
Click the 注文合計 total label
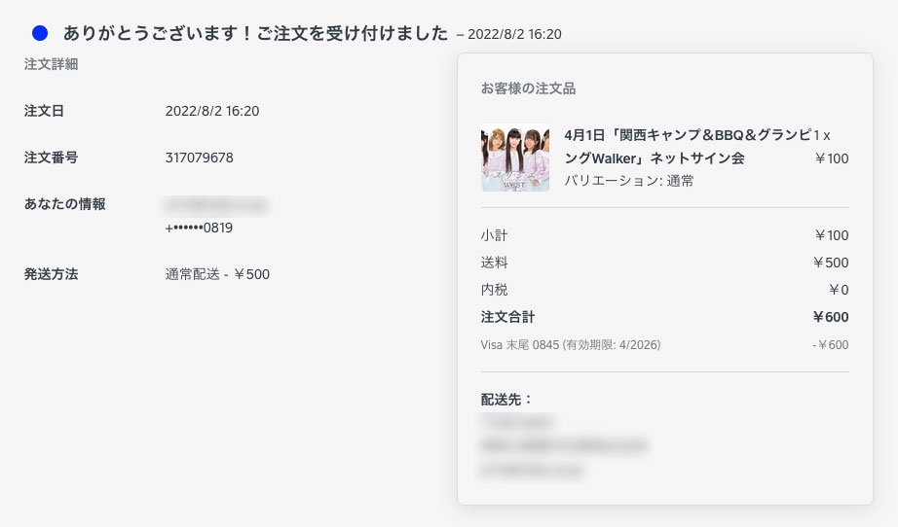pos(507,317)
